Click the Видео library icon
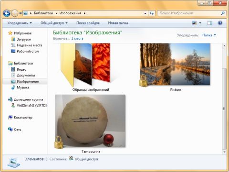229x172 pixels. point(13,69)
